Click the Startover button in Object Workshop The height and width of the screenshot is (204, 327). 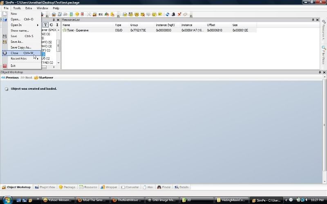(x=44, y=78)
